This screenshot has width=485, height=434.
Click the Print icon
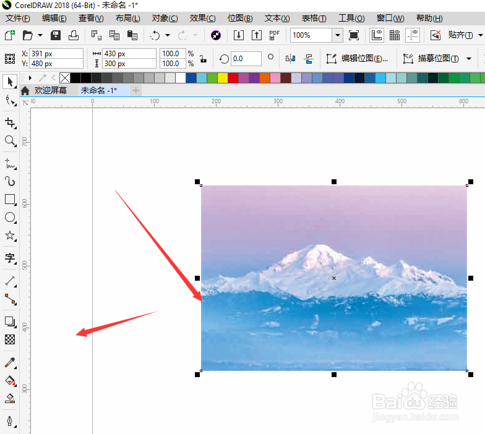(x=73, y=35)
